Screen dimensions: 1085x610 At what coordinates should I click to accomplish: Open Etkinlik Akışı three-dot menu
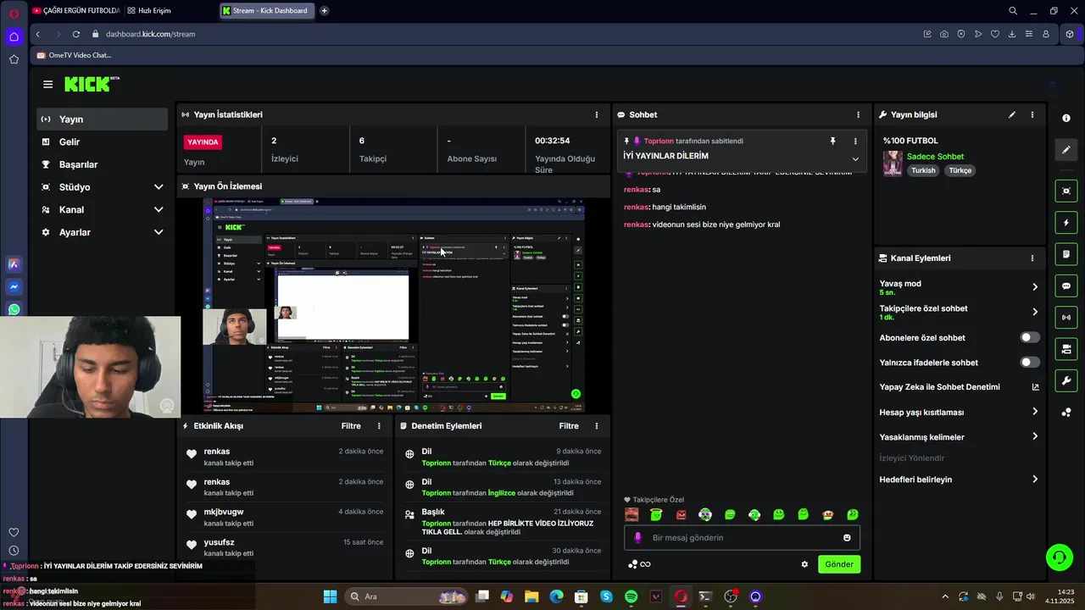[x=379, y=426]
